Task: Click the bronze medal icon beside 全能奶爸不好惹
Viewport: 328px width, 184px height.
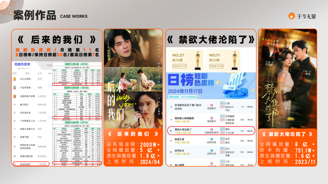Action: [14, 96]
